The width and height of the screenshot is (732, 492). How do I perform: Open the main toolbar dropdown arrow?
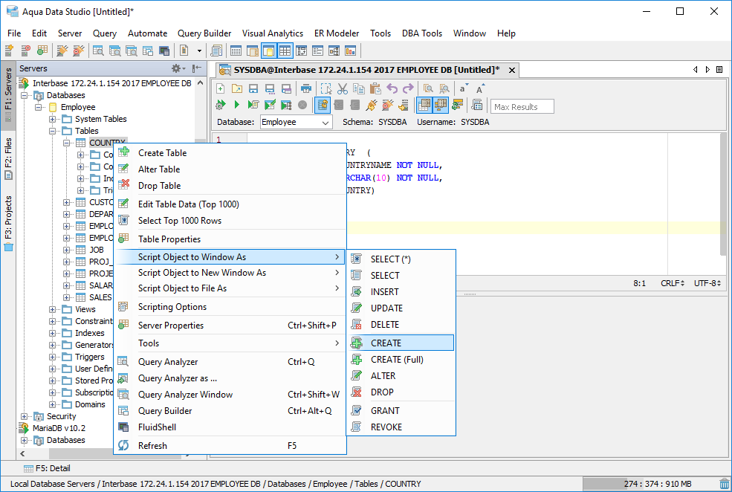click(199, 51)
